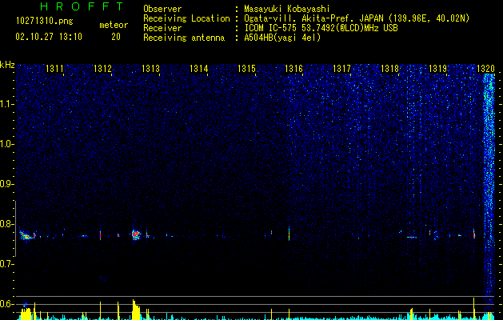Click the bright meteor echo just before 1313
The height and width of the screenshot is (320, 503).
136,234
